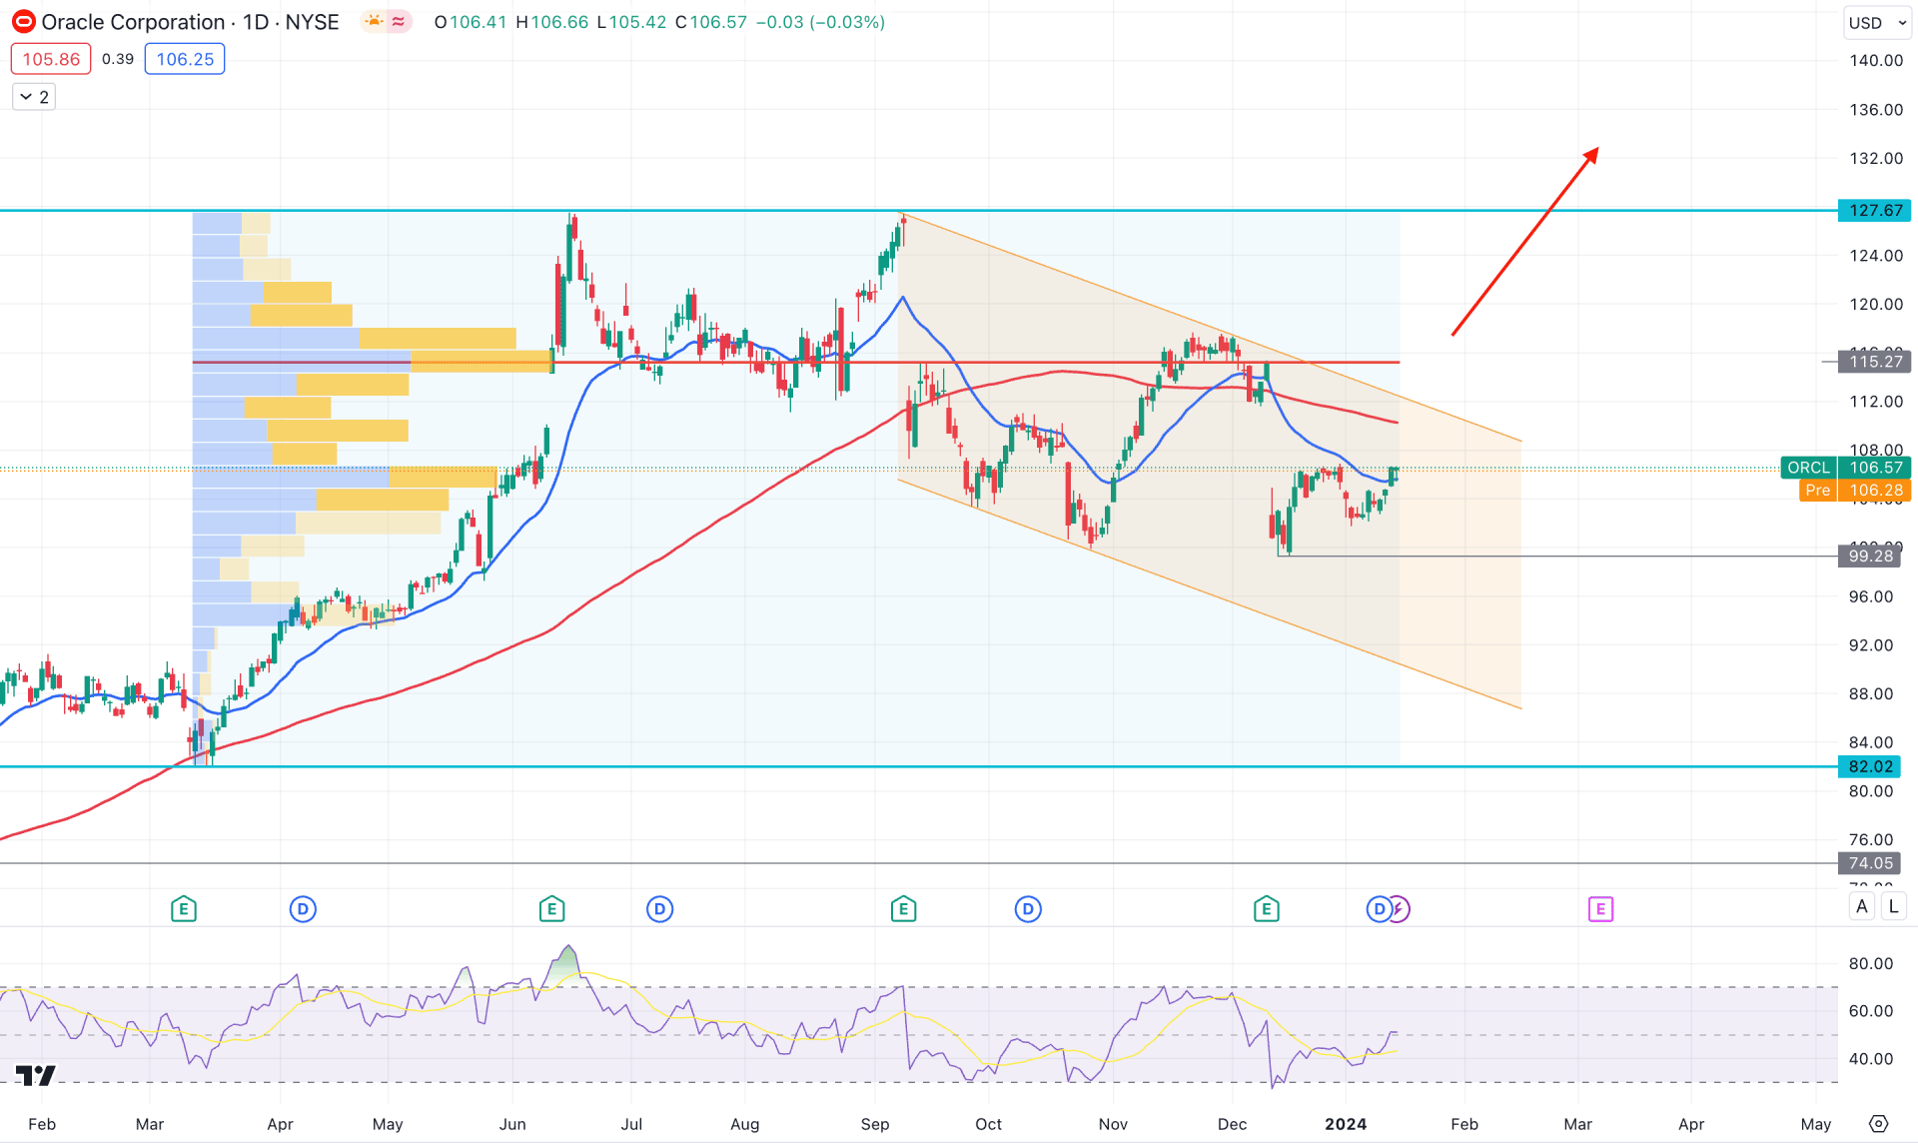Click the Sep label on time axis
Image resolution: width=1918 pixels, height=1143 pixels.
(x=874, y=1124)
